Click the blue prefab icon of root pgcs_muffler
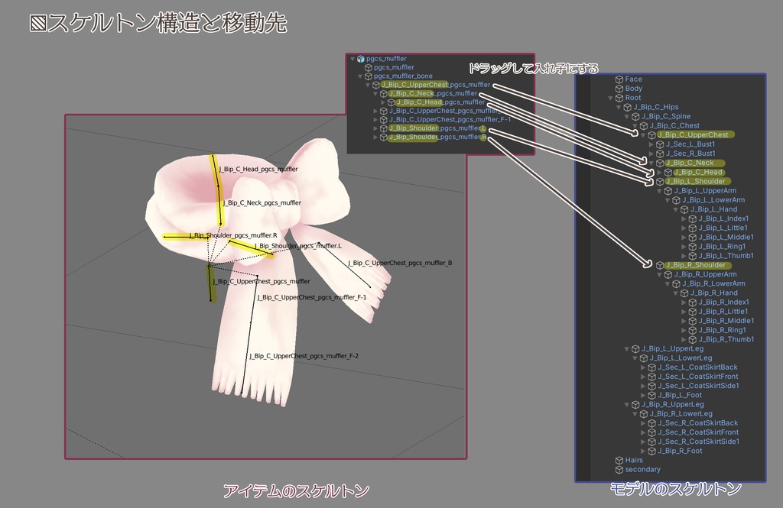This screenshot has width=783, height=508. (361, 58)
